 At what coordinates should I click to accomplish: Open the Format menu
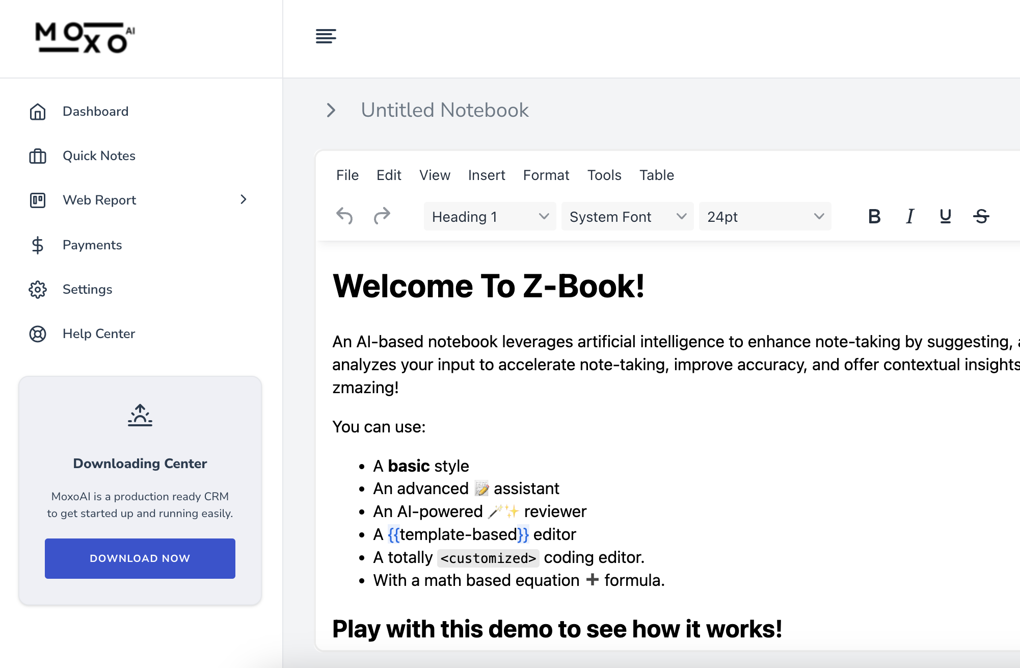coord(546,175)
